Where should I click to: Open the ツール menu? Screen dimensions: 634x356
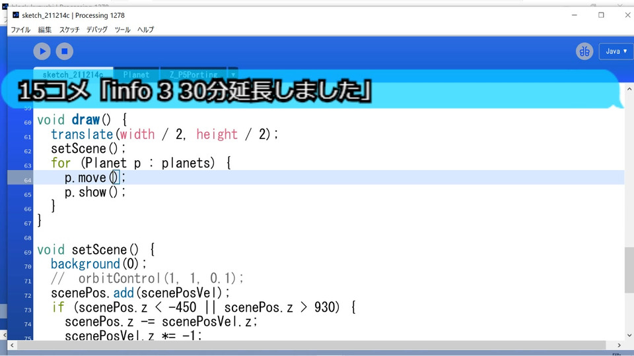[x=122, y=30]
